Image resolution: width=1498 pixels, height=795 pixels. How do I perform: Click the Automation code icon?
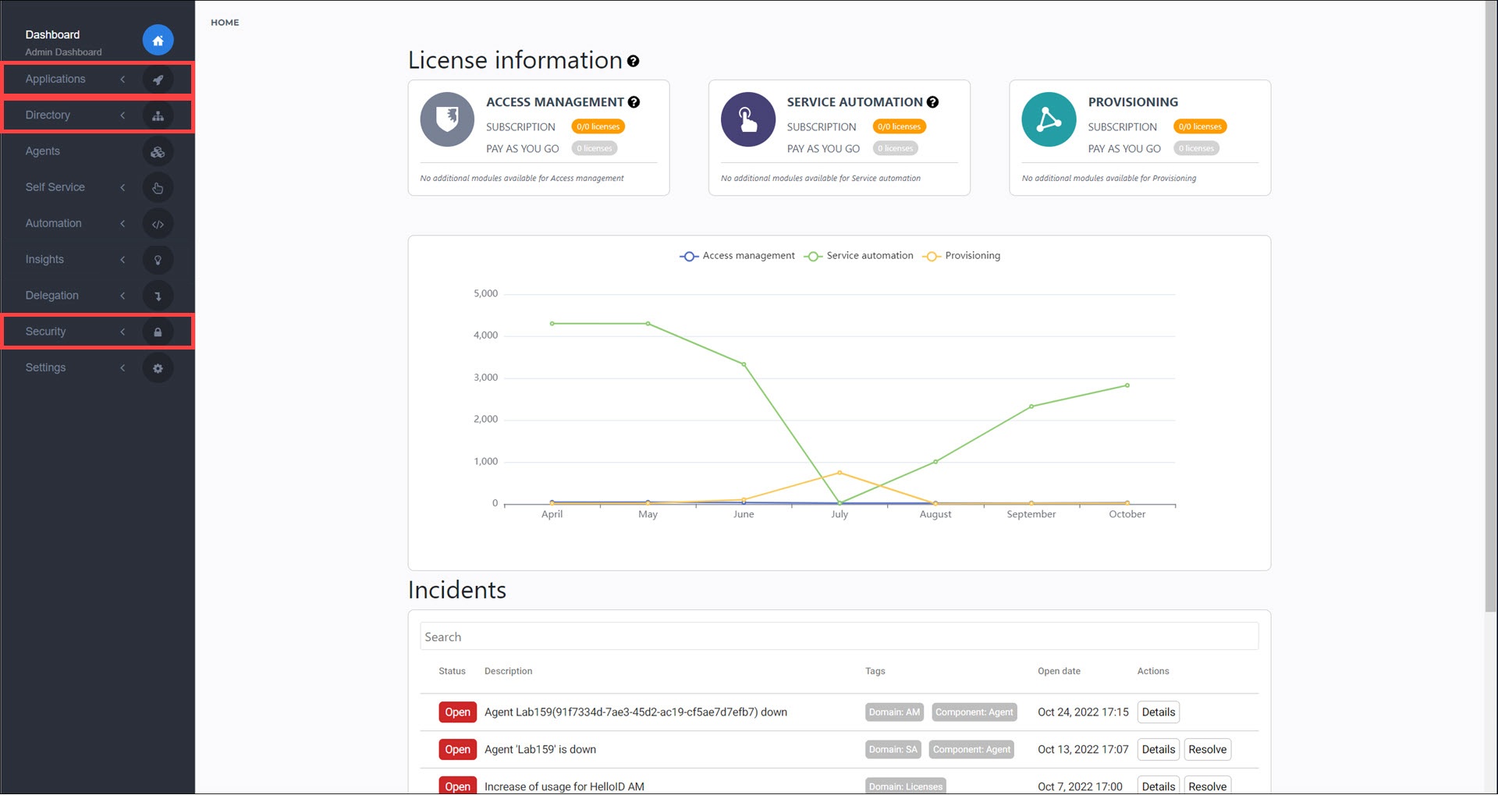tap(158, 223)
